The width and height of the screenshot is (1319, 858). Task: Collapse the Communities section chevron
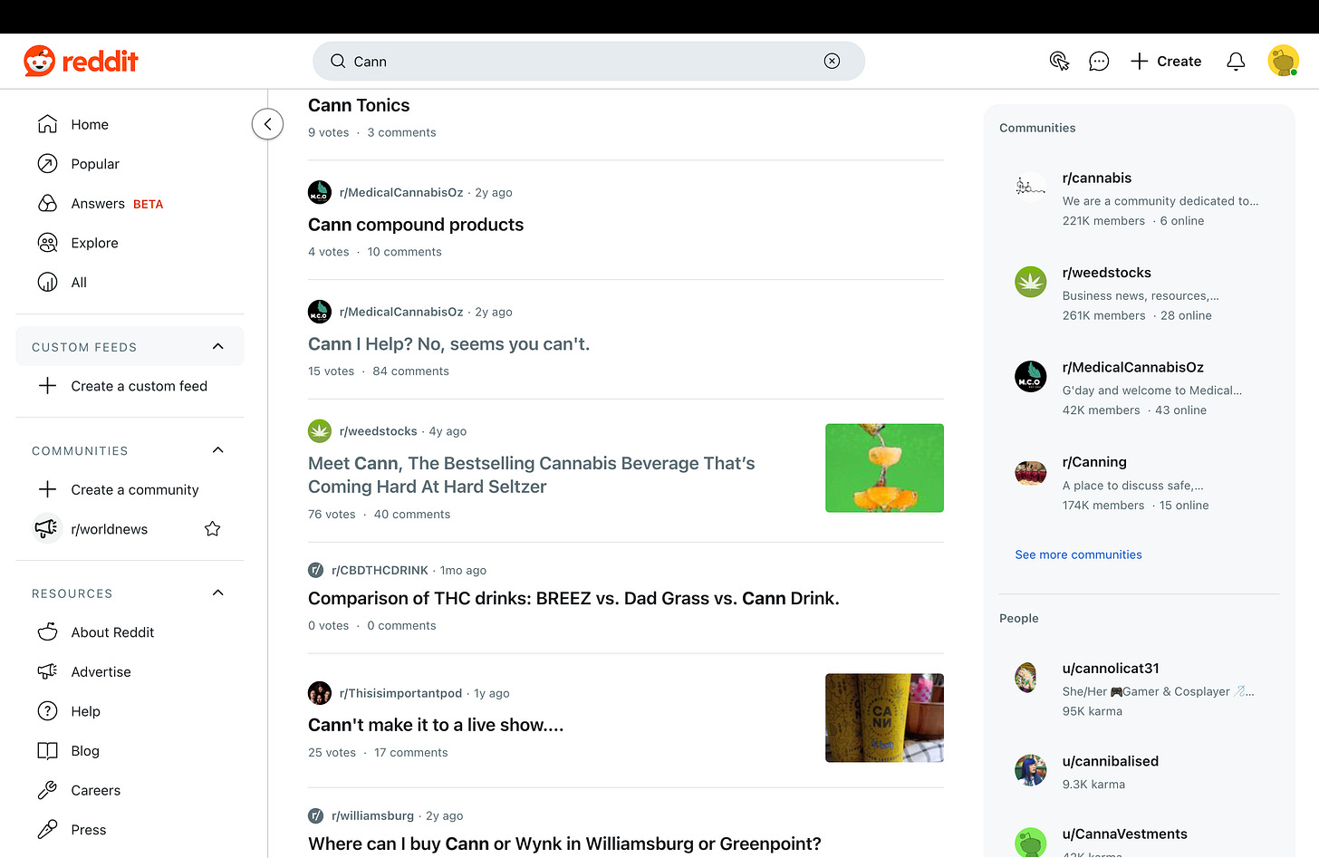[217, 450]
